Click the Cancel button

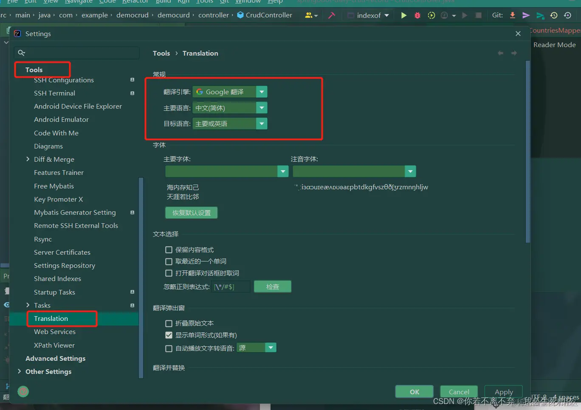pyautogui.click(x=459, y=392)
